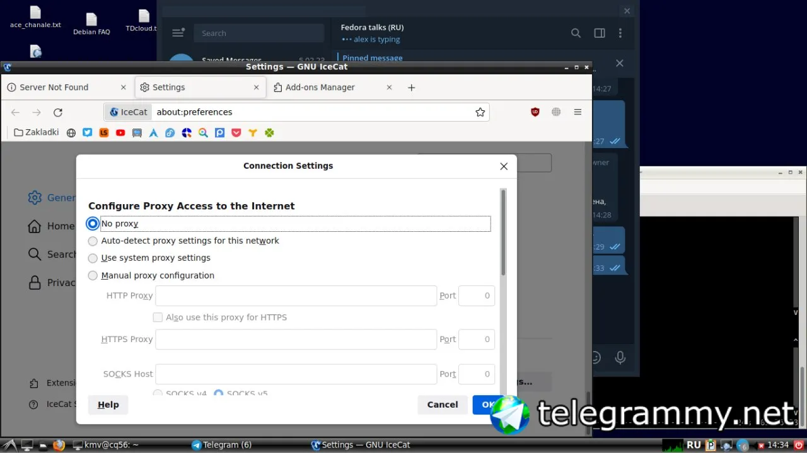Image resolution: width=807 pixels, height=453 pixels.
Task: Click the RU keyboard layout indicator
Action: point(694,445)
